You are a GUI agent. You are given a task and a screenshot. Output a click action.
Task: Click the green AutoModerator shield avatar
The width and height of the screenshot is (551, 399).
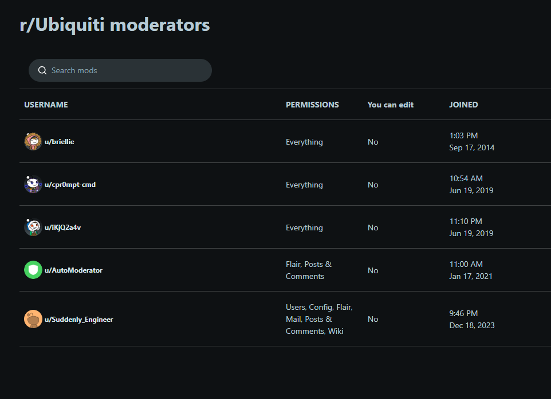click(33, 270)
